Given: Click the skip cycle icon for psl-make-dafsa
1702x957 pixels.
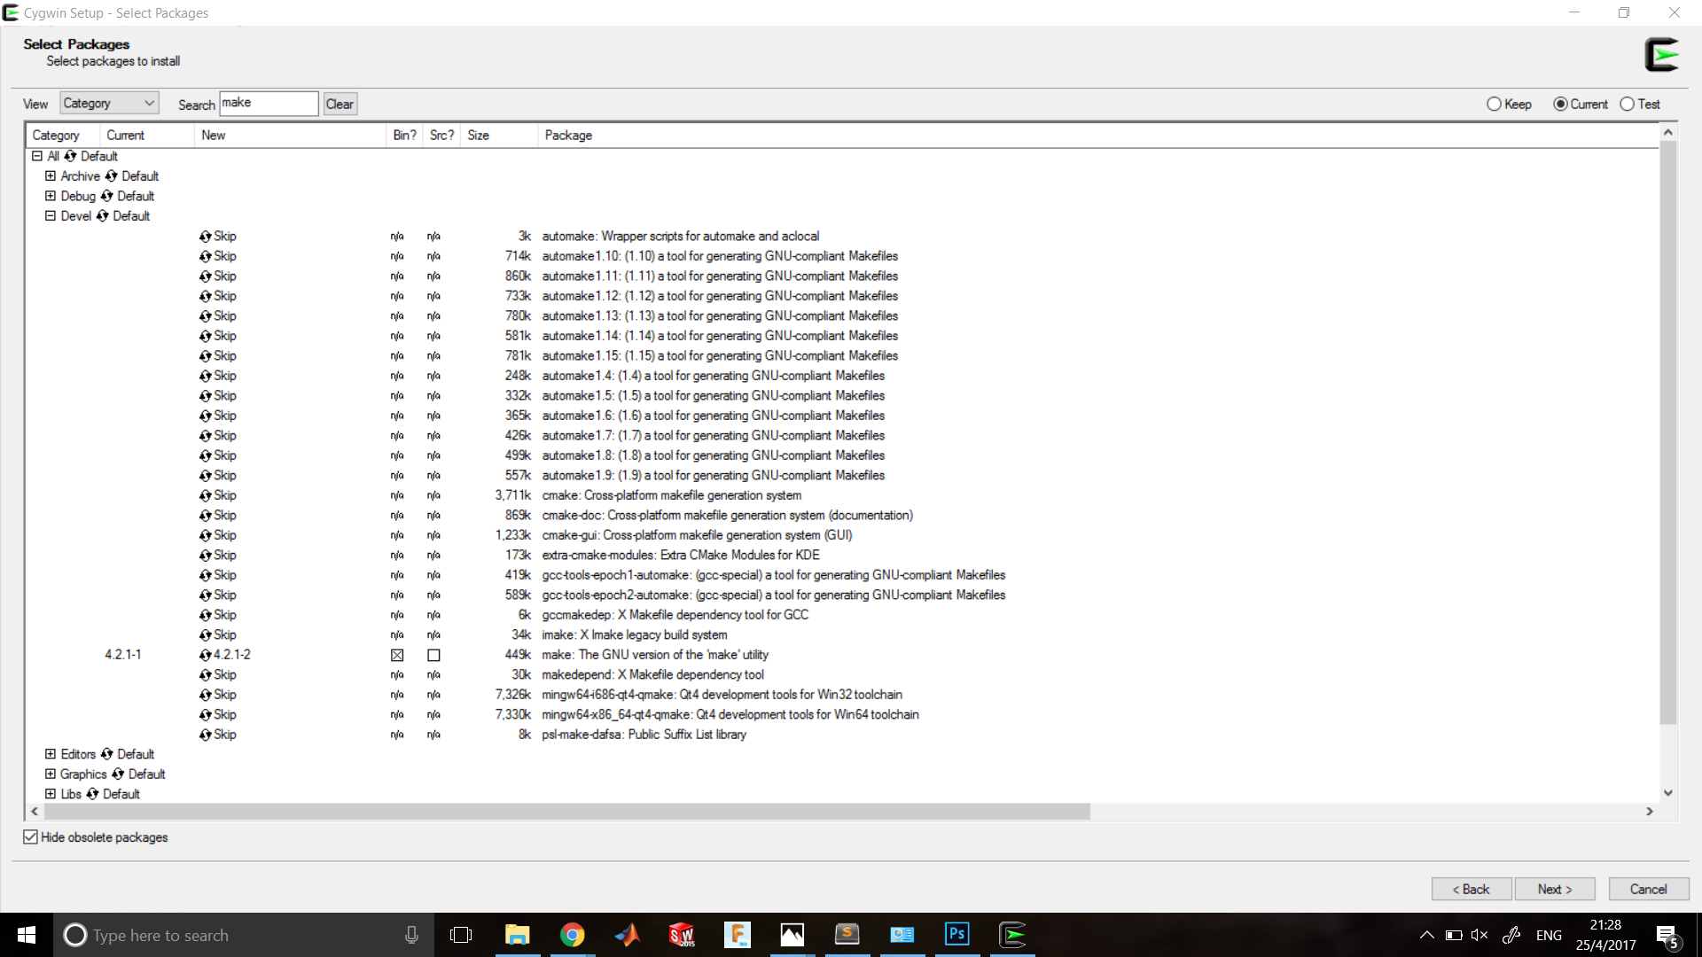Looking at the screenshot, I should (x=206, y=735).
